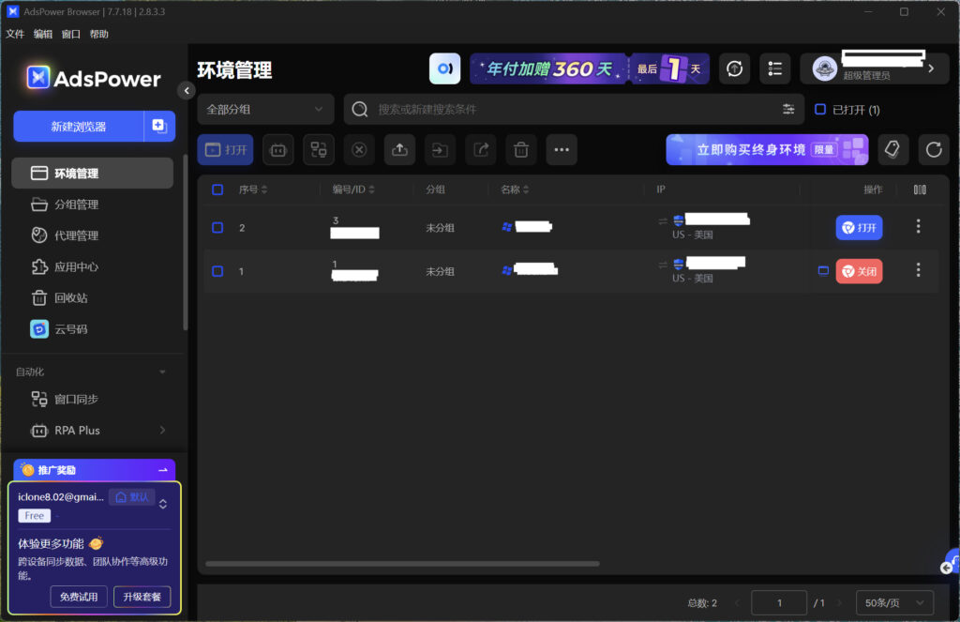Click the refresh icon at toolbar right

point(934,150)
